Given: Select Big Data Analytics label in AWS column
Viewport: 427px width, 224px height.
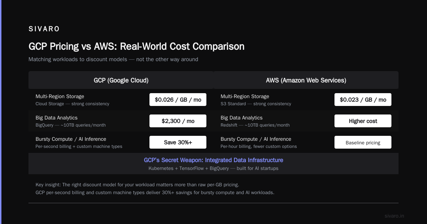Looking at the screenshot, I should coord(242,118).
